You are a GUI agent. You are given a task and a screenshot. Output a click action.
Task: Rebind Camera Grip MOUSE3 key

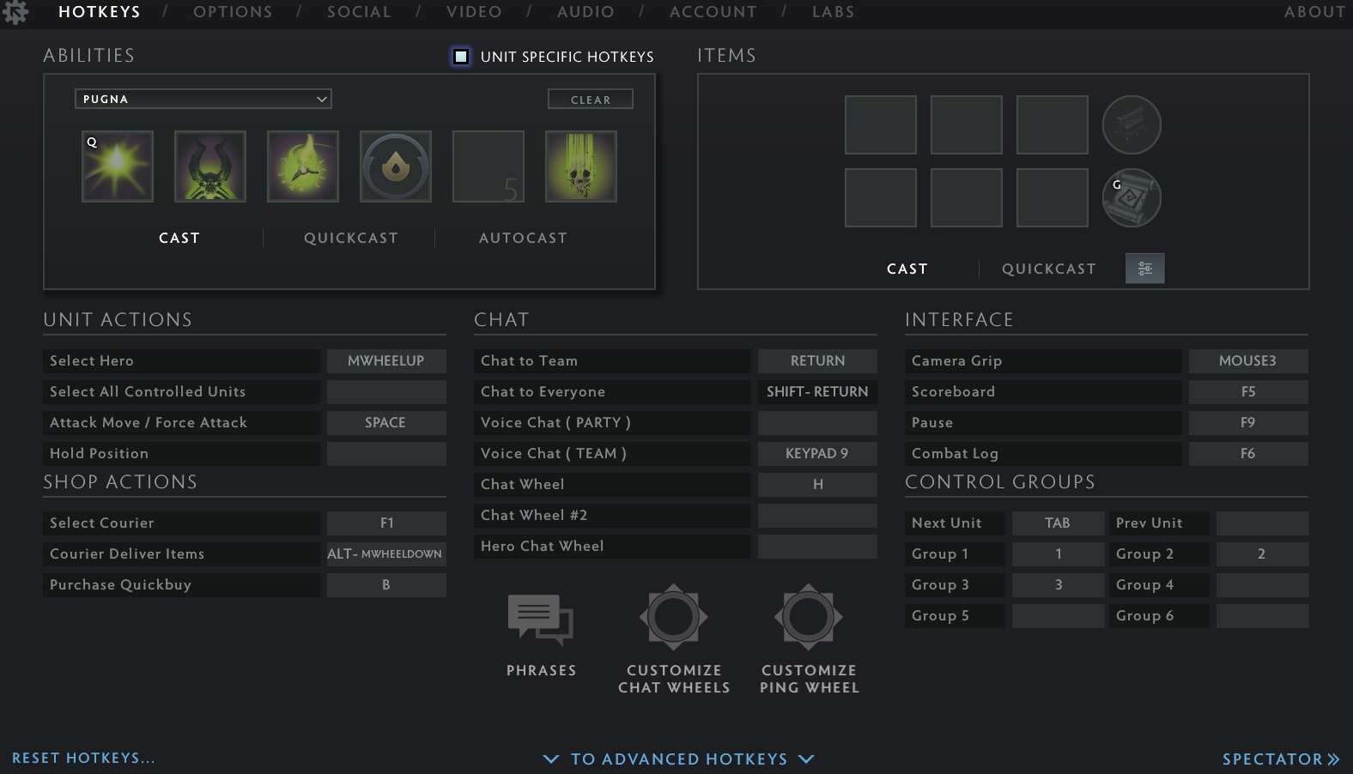coord(1248,361)
